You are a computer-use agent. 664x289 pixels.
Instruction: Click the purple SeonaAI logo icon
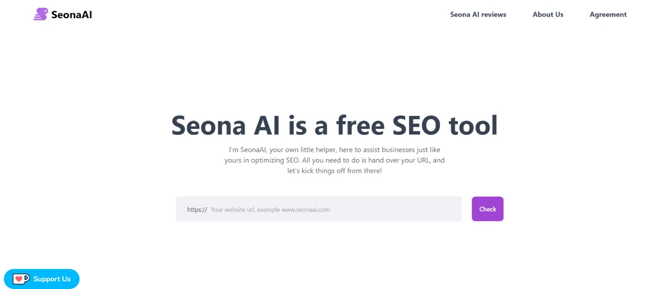pyautogui.click(x=40, y=14)
